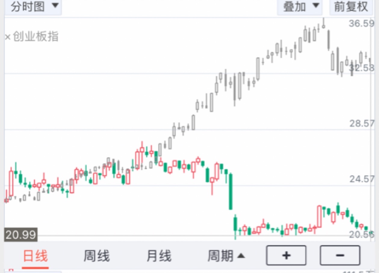Screen dimensions: 379x273
Task: Open the 分时图 chart type dropdown
Action: pyautogui.click(x=33, y=7)
